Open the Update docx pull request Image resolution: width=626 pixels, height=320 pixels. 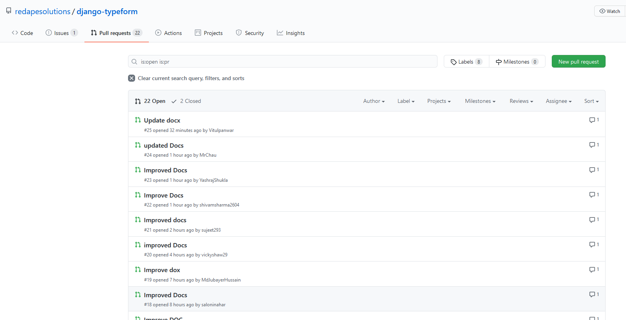(162, 120)
